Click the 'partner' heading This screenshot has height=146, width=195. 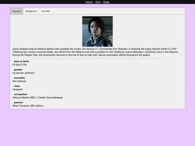[x=18, y=102]
